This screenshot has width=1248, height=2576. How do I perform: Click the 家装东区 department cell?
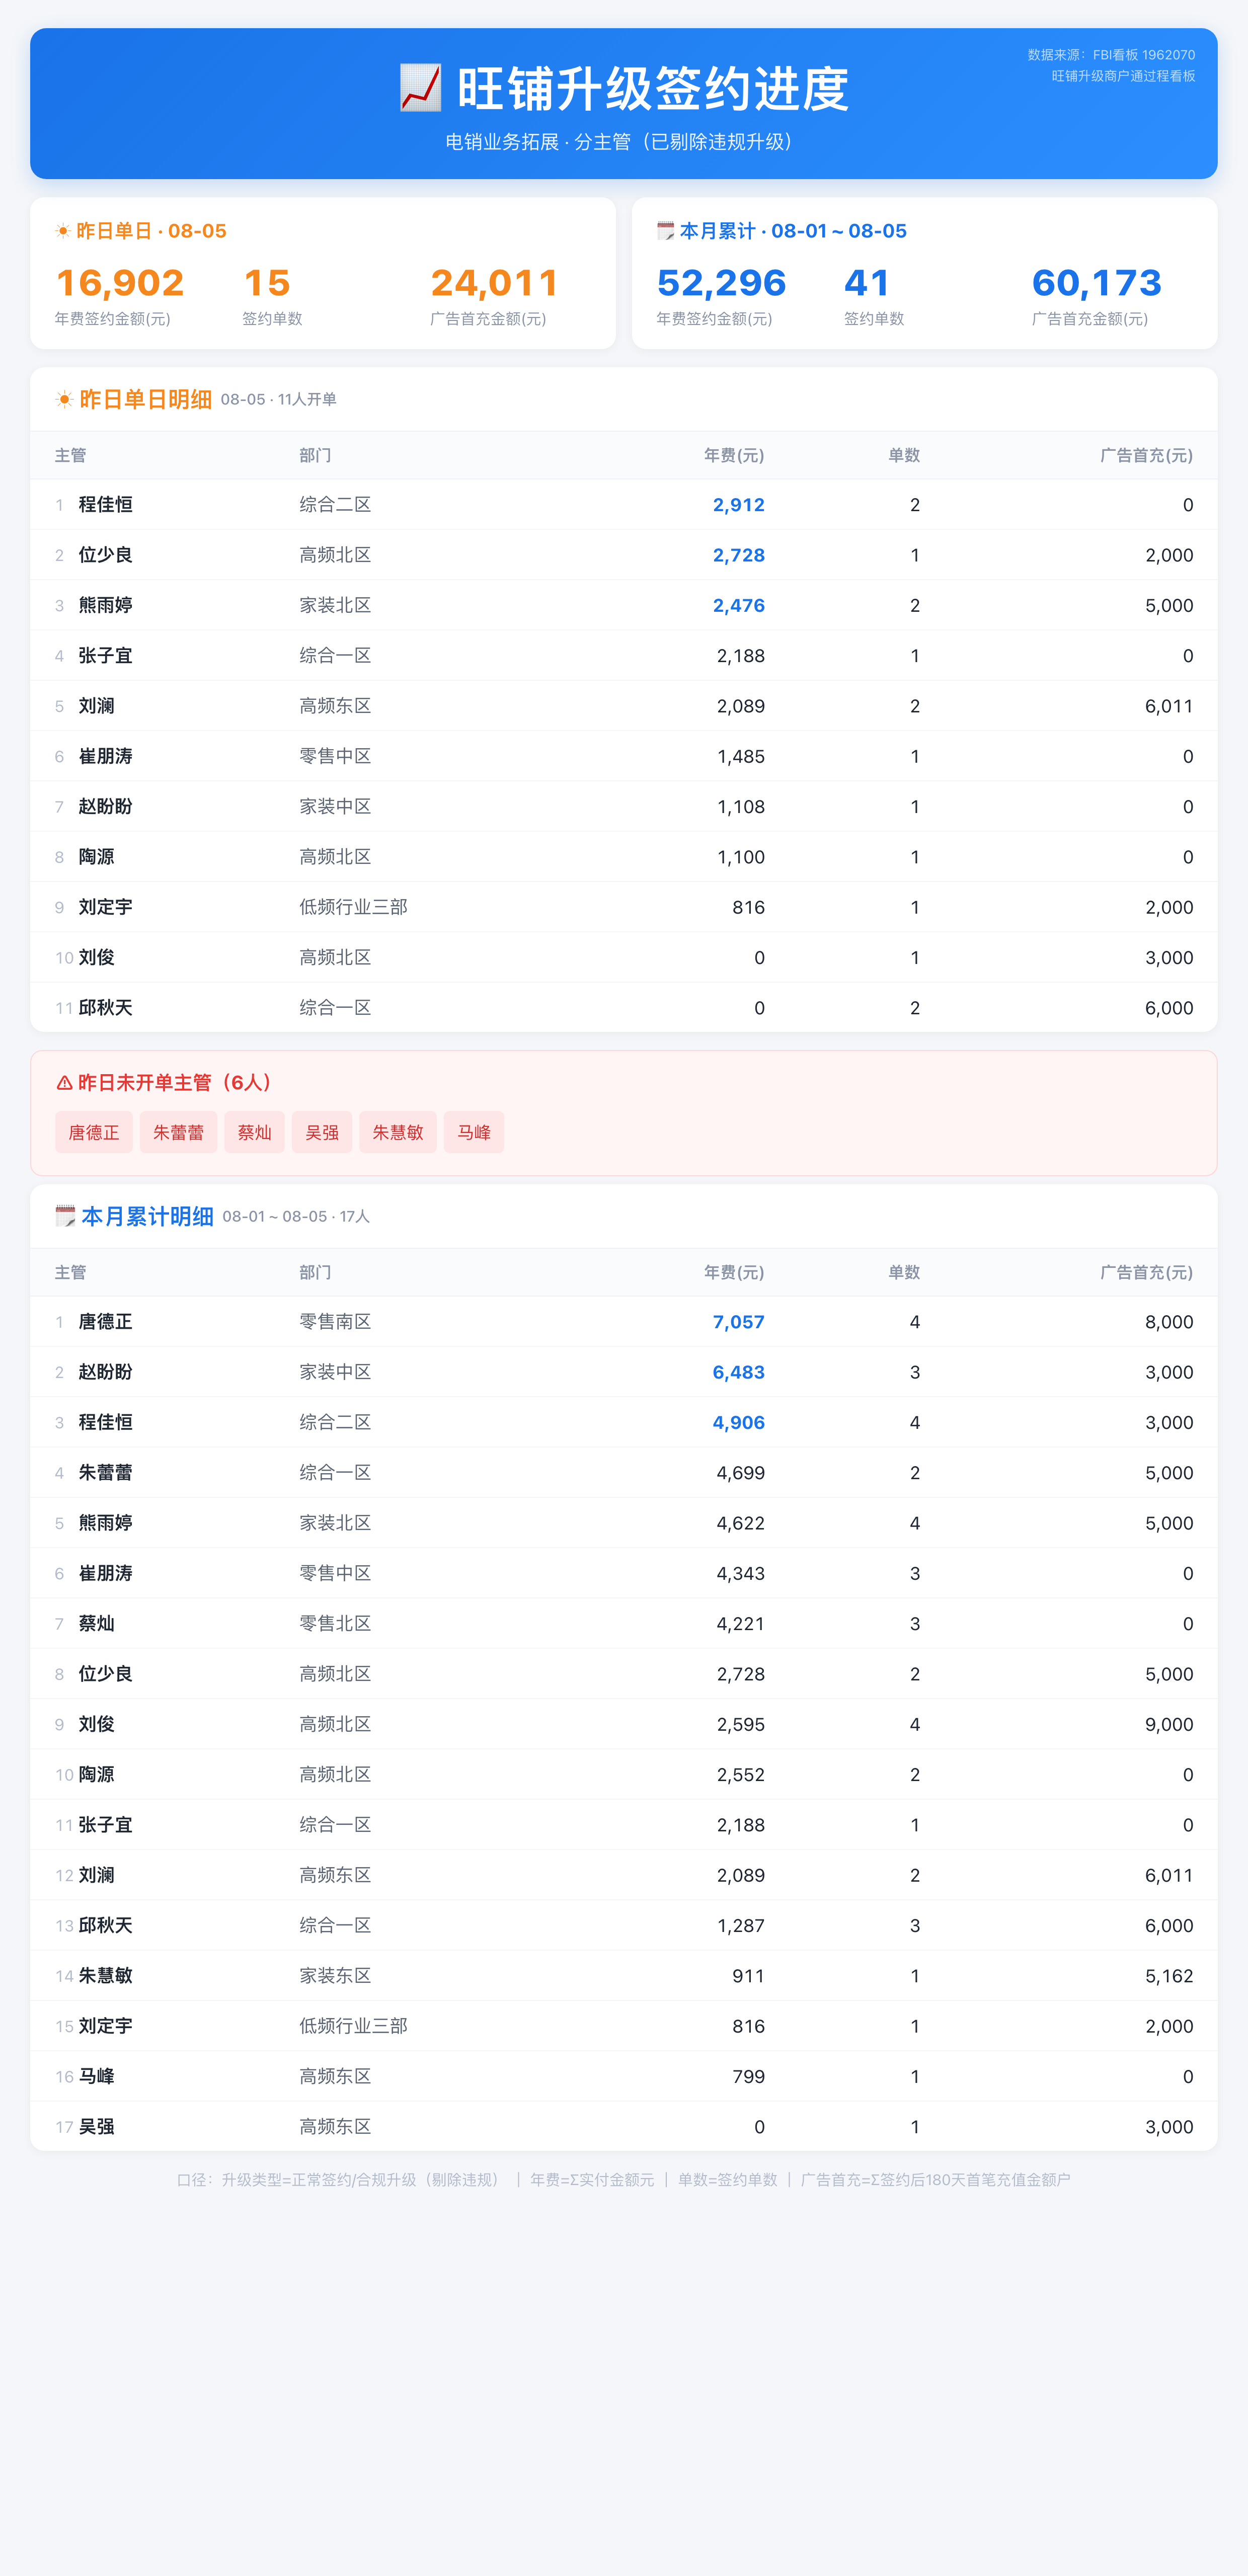[335, 1976]
